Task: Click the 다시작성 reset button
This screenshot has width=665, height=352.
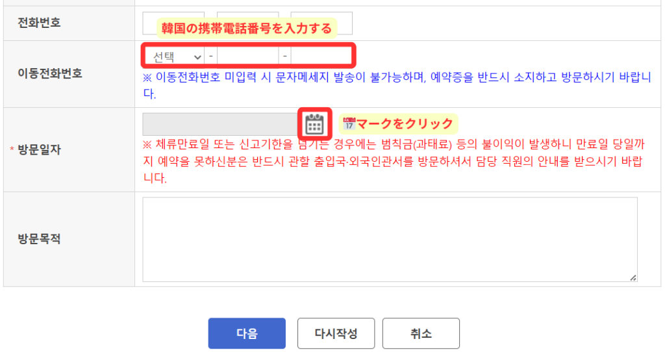Action: tap(336, 333)
